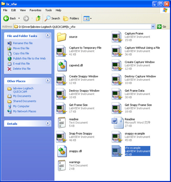Select the Create Snappy Window icon
The height and width of the screenshot is (182, 171).
pyautogui.click(x=61, y=79)
